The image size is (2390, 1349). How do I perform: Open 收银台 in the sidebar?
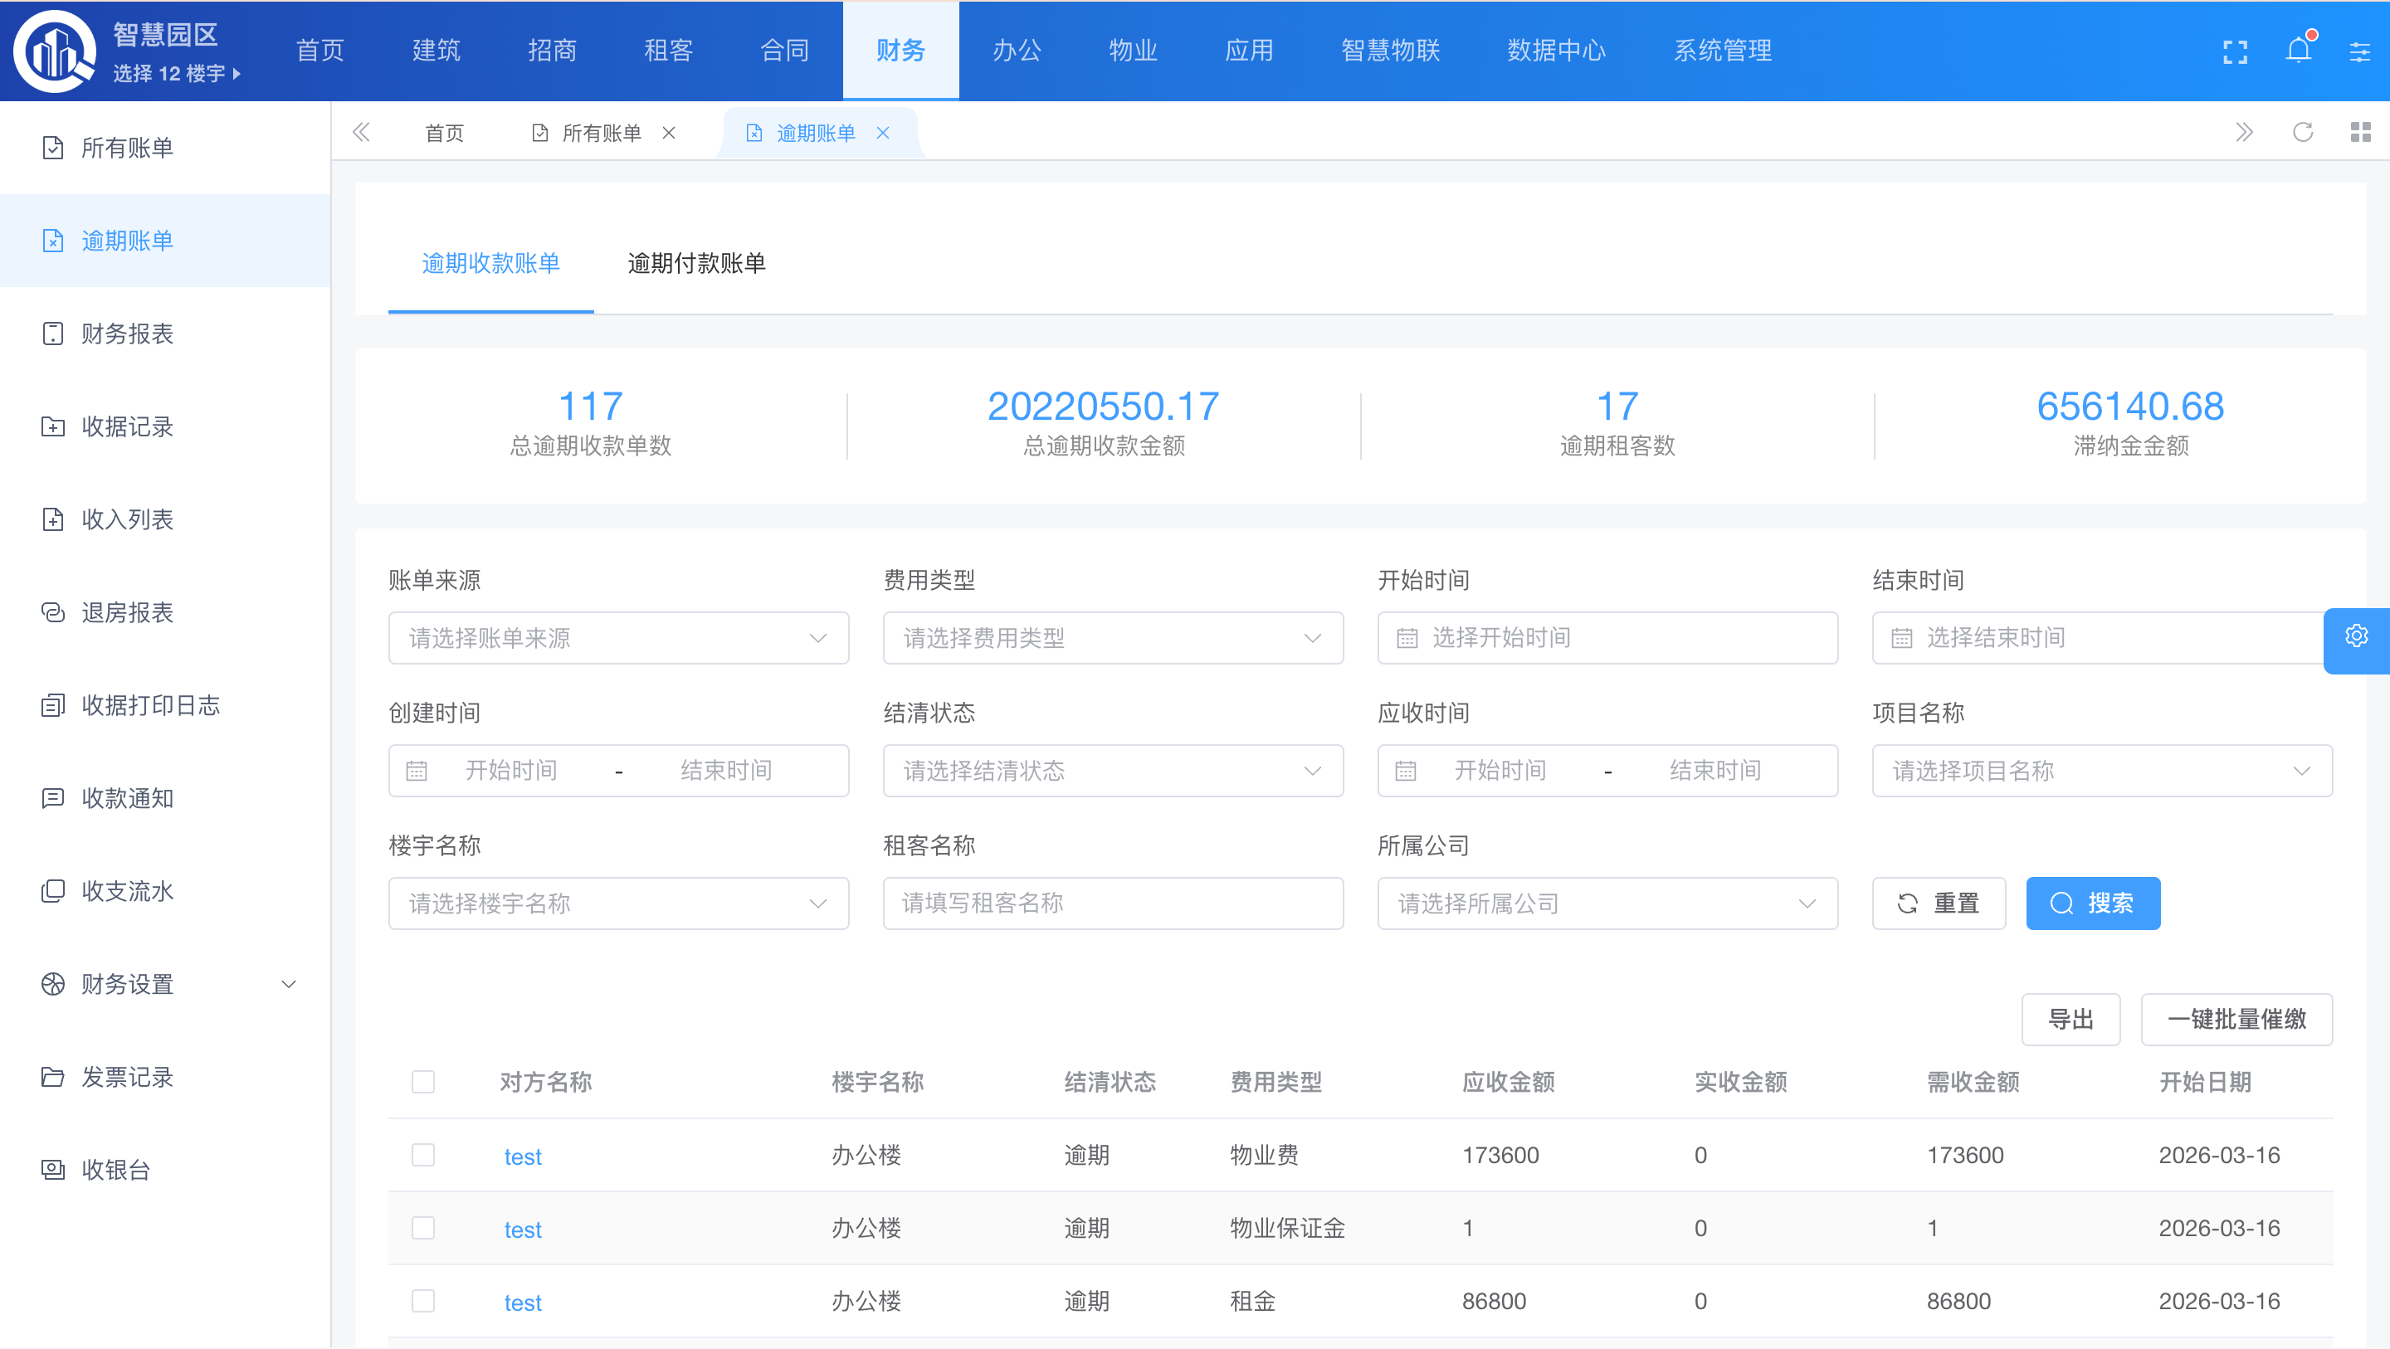coord(116,1170)
